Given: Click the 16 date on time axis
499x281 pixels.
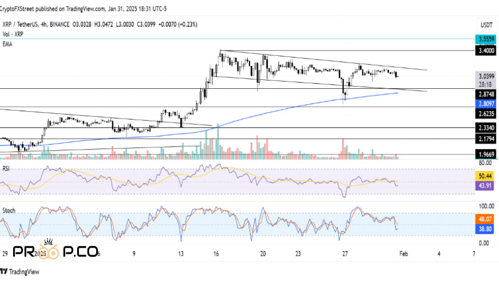Looking at the screenshot, I should [216, 254].
